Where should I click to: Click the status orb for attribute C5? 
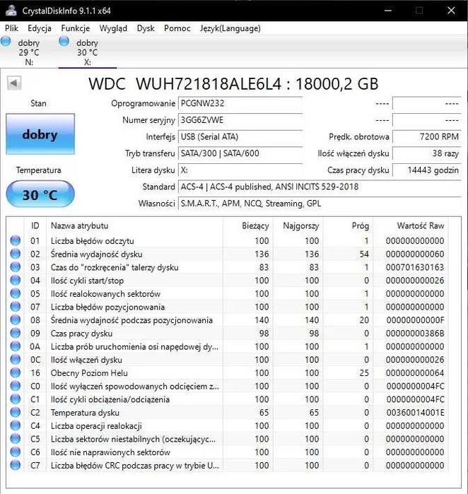coord(15,439)
